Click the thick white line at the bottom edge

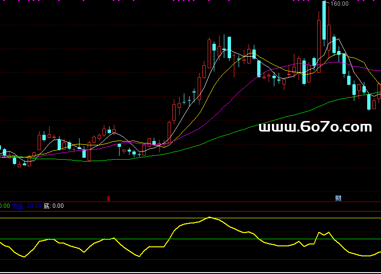190,273
